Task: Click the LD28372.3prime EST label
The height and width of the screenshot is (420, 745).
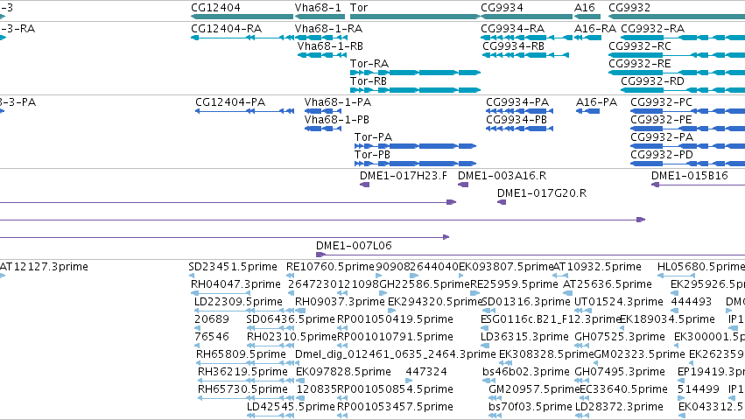Action: [619, 407]
